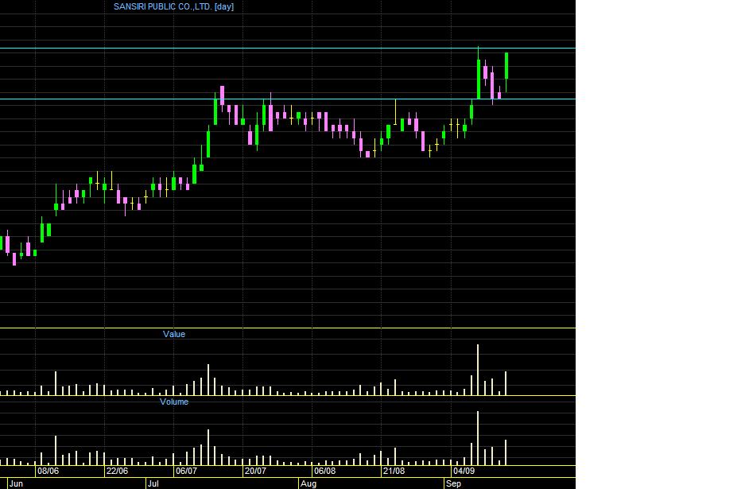Click the tallest bar in the Volume panel
Screen dimensions: 745x489
point(478,439)
